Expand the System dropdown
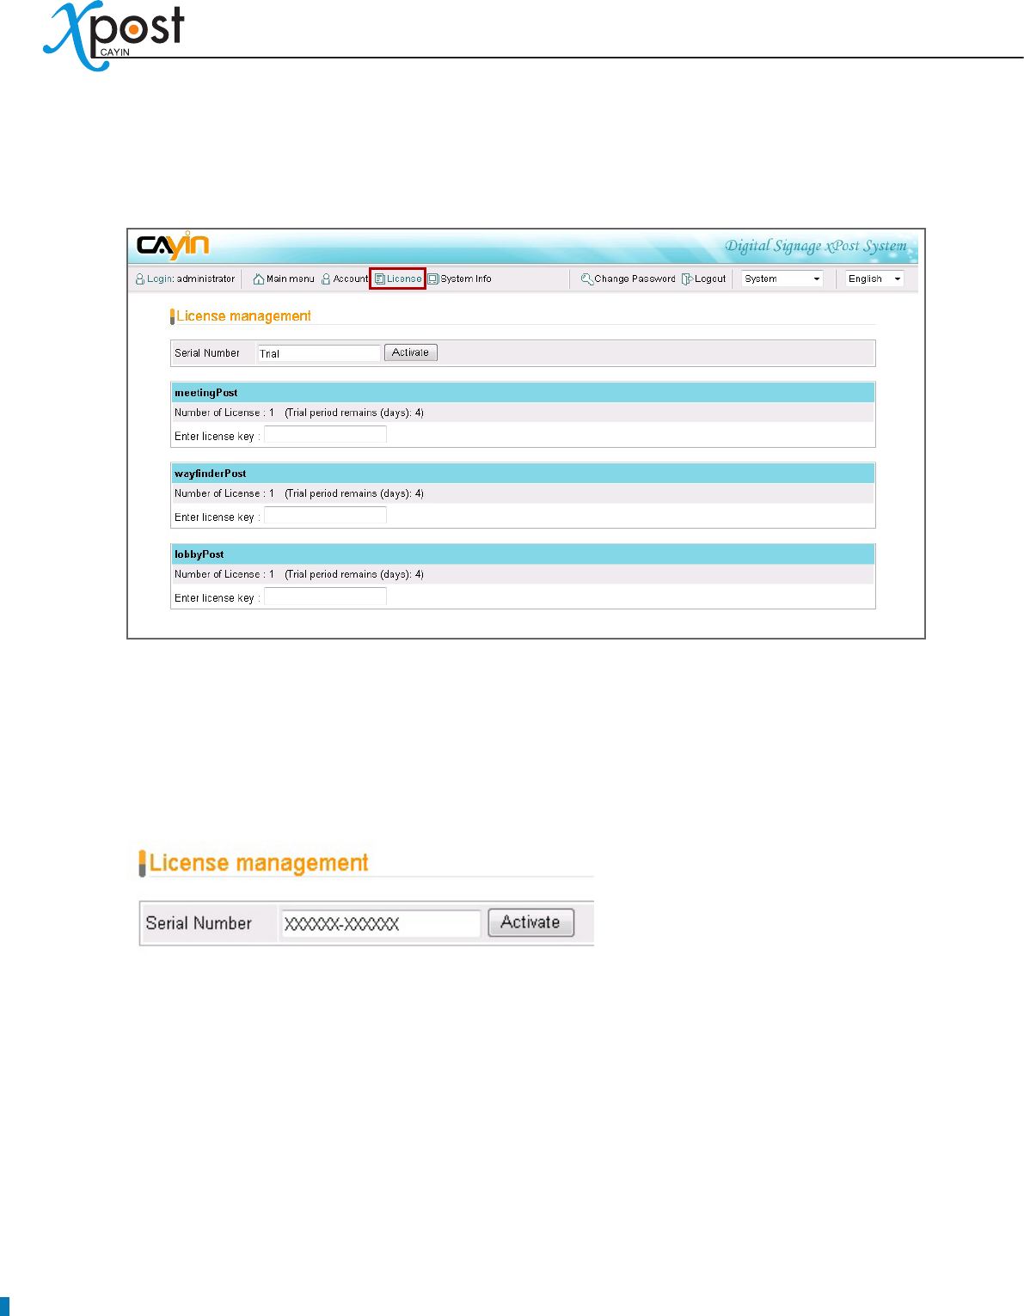 782,279
